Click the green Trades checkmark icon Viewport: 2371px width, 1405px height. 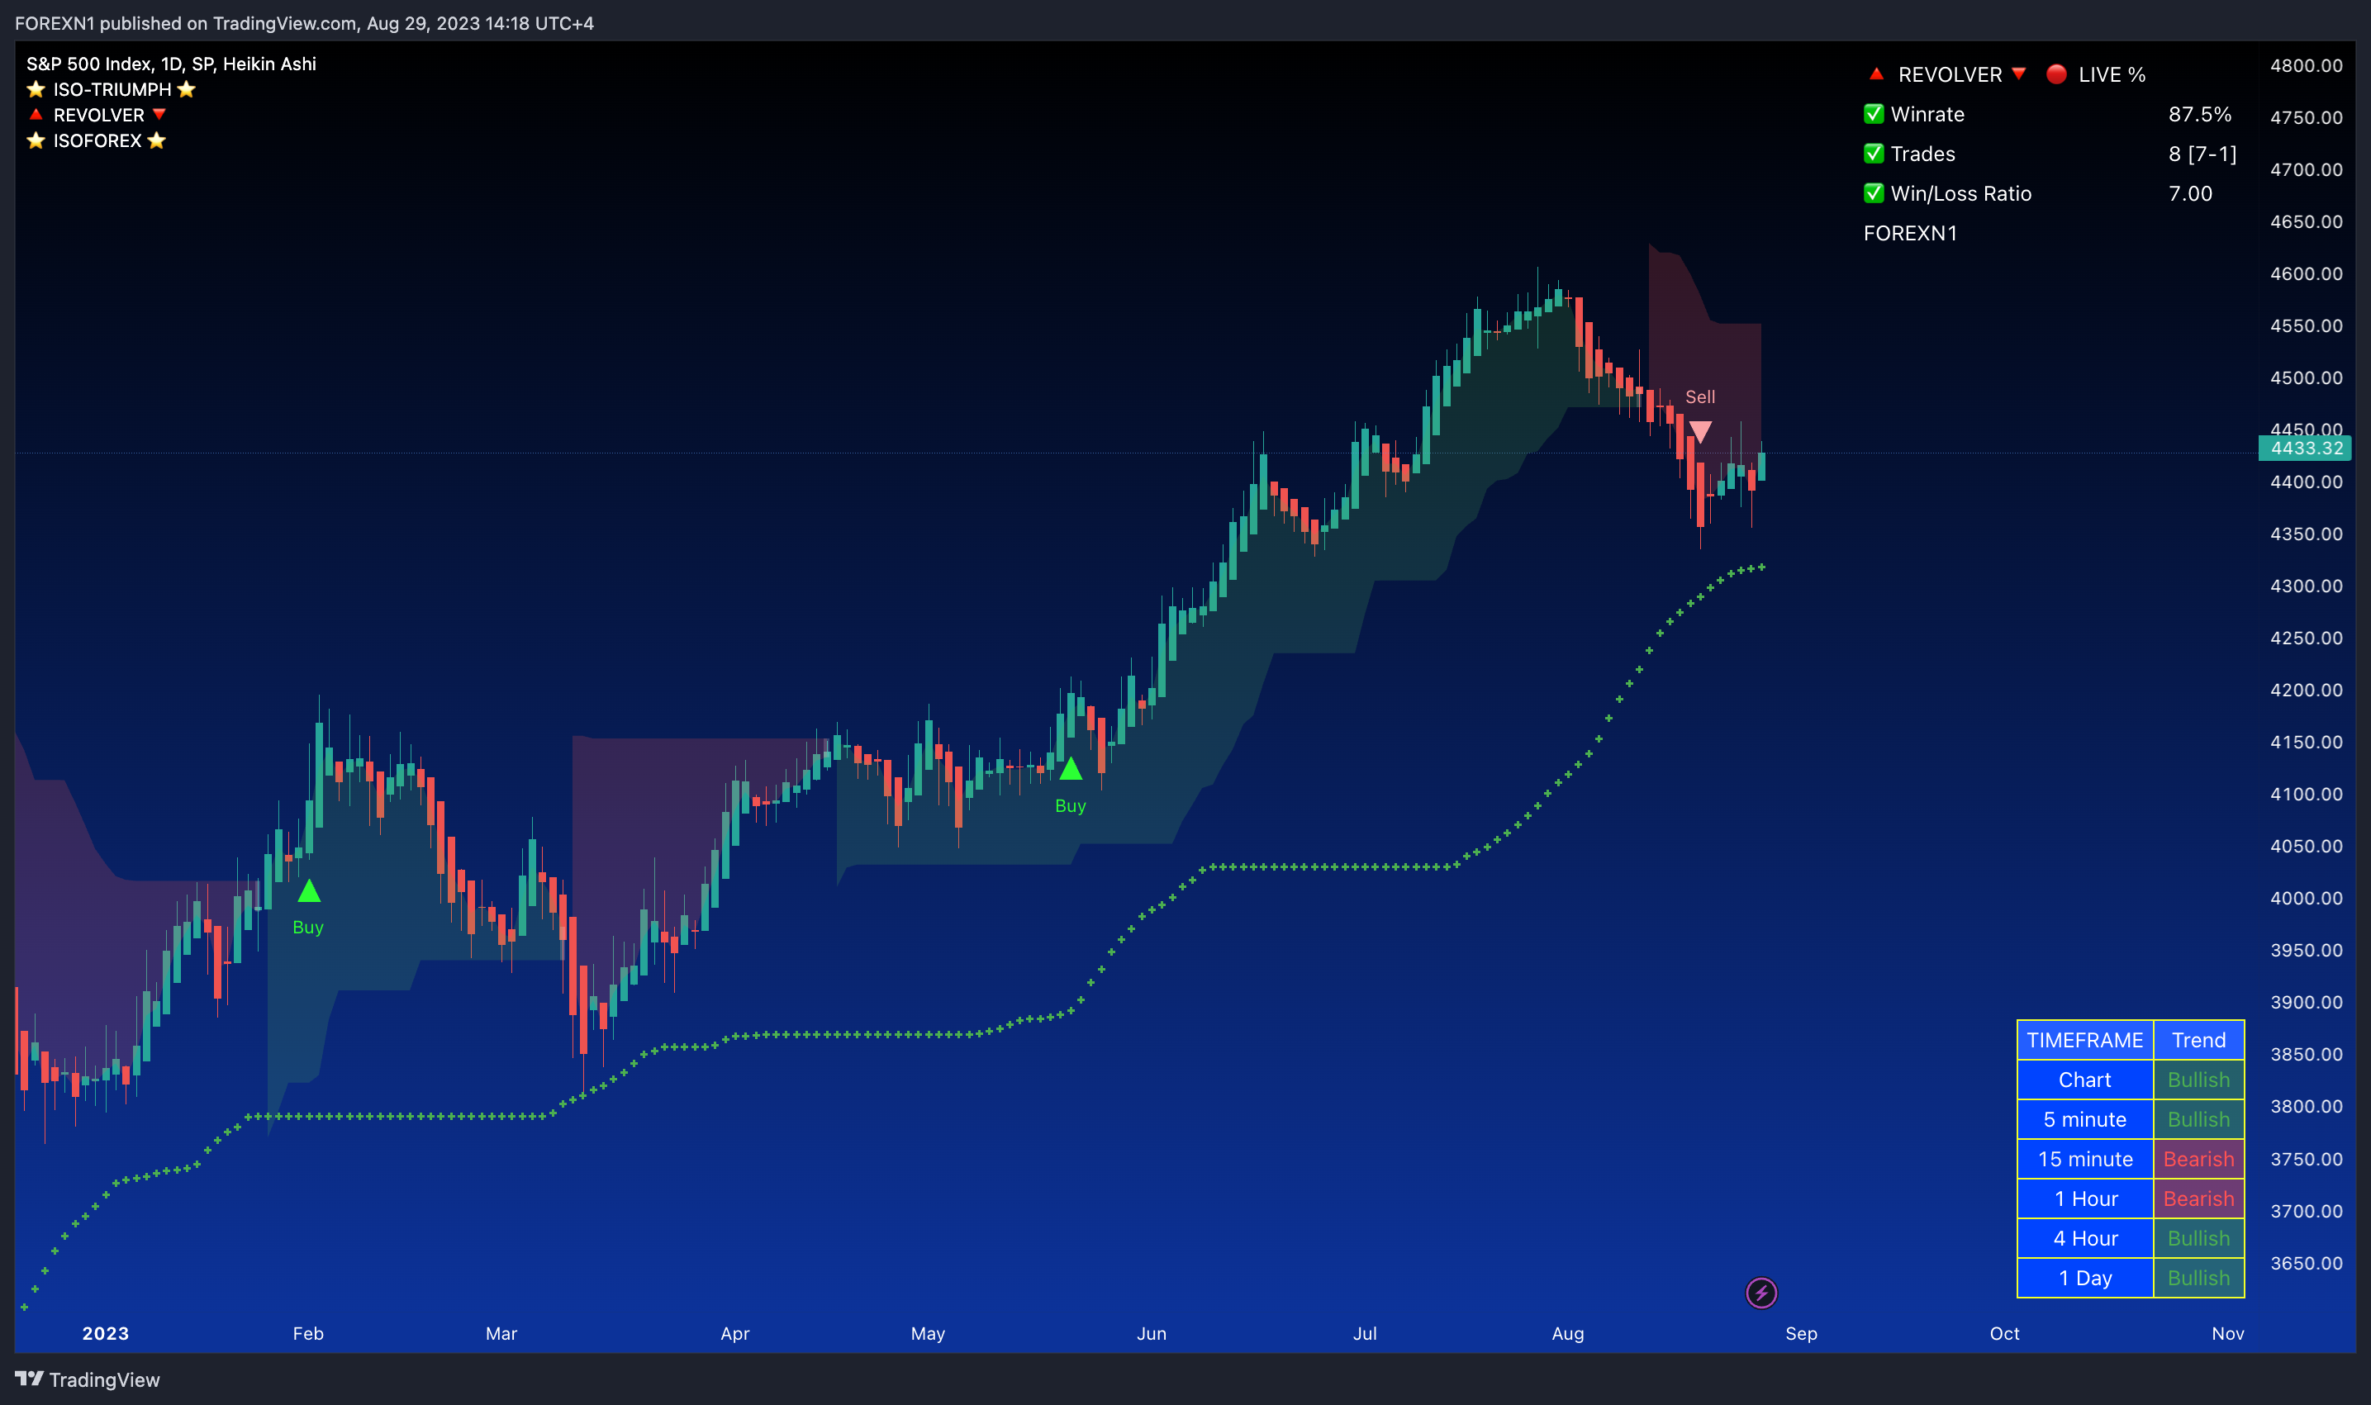pyautogui.click(x=1874, y=154)
